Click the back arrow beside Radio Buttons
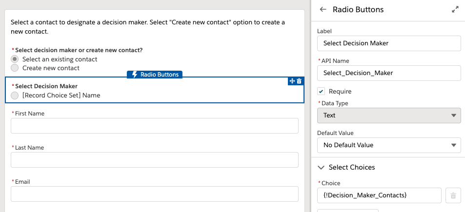This screenshot has height=212, width=465. (323, 9)
